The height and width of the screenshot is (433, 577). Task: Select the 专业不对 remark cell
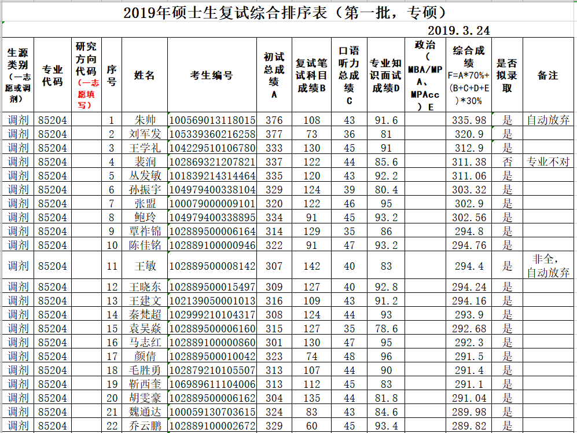tap(547, 162)
